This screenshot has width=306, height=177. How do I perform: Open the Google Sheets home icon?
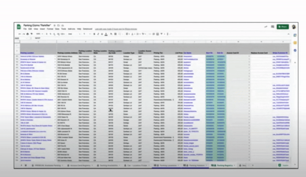tap(18, 26)
